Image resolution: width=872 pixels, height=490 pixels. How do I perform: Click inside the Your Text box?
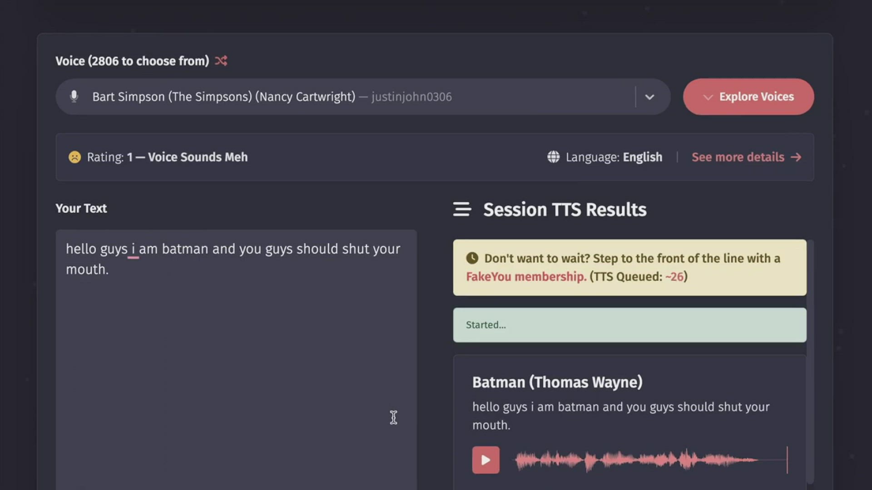coord(236,359)
